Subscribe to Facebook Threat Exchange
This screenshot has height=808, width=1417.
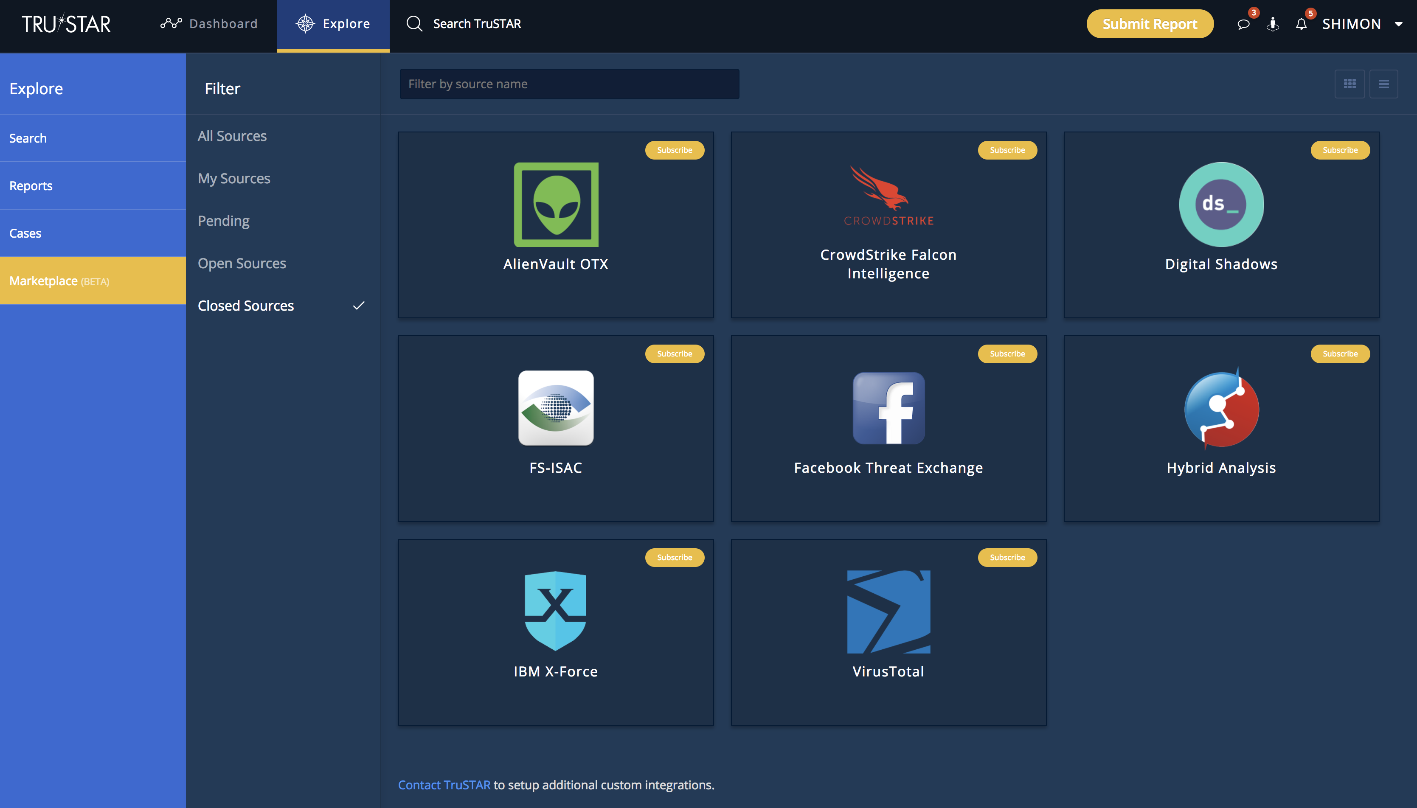tap(1007, 353)
